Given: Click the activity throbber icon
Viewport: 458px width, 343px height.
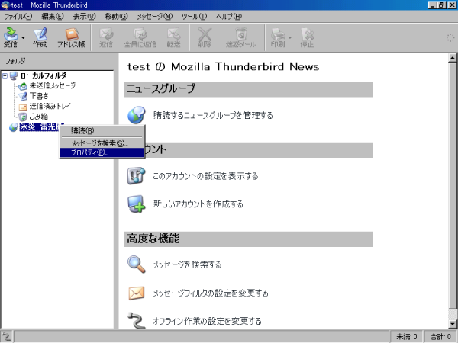Looking at the screenshot, I should [x=450, y=37].
